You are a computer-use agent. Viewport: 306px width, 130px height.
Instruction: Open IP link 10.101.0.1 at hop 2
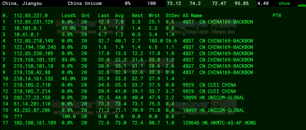[x=28, y=28]
